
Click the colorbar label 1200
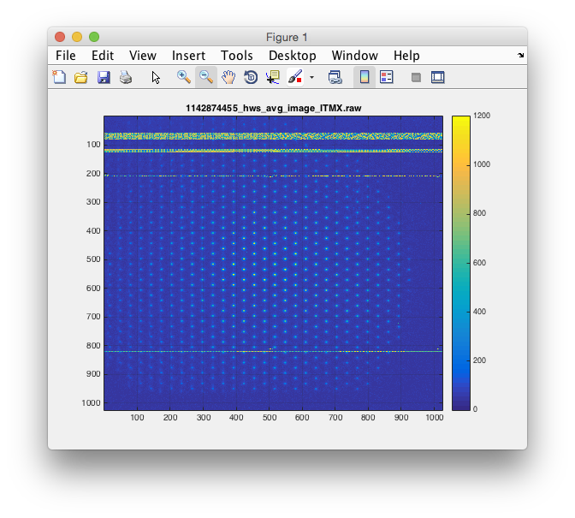482,116
